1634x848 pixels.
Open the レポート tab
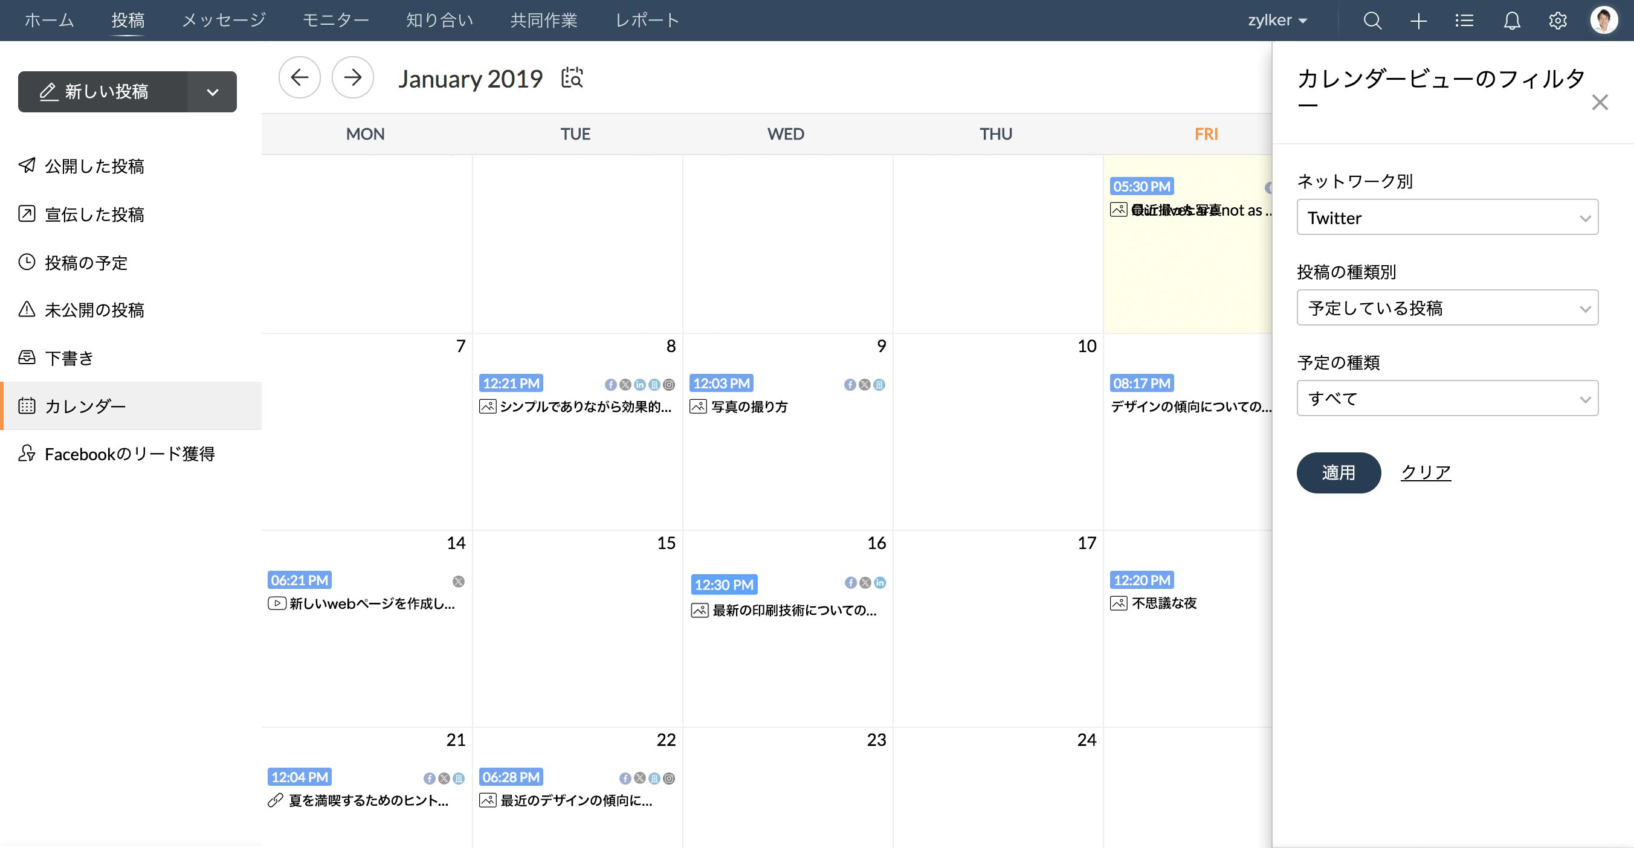(x=647, y=21)
